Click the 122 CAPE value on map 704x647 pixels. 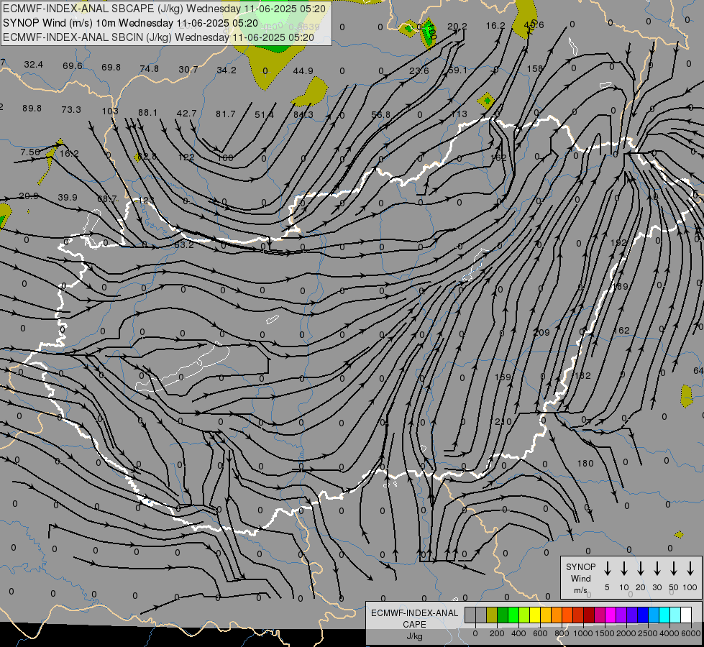point(186,157)
